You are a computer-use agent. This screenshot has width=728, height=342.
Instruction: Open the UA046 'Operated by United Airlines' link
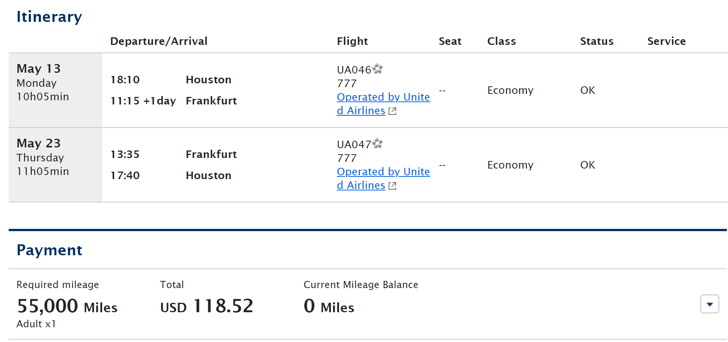coord(383,97)
